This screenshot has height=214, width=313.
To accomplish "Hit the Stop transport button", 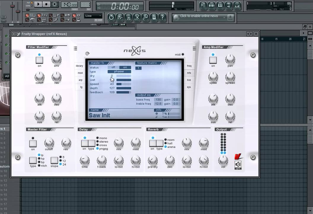I will [x=46, y=4].
